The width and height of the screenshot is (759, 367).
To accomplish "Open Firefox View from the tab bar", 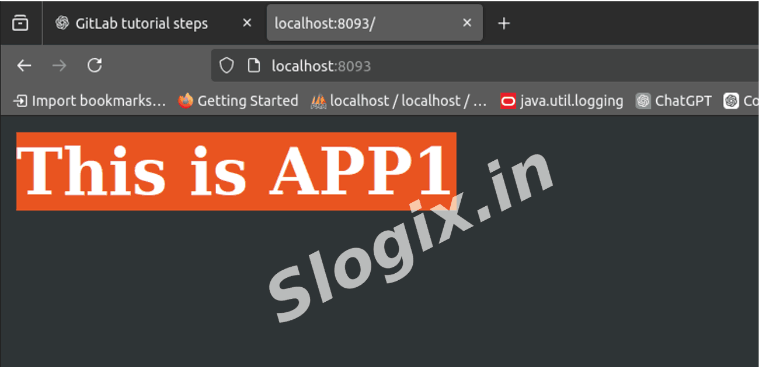I will coord(20,23).
